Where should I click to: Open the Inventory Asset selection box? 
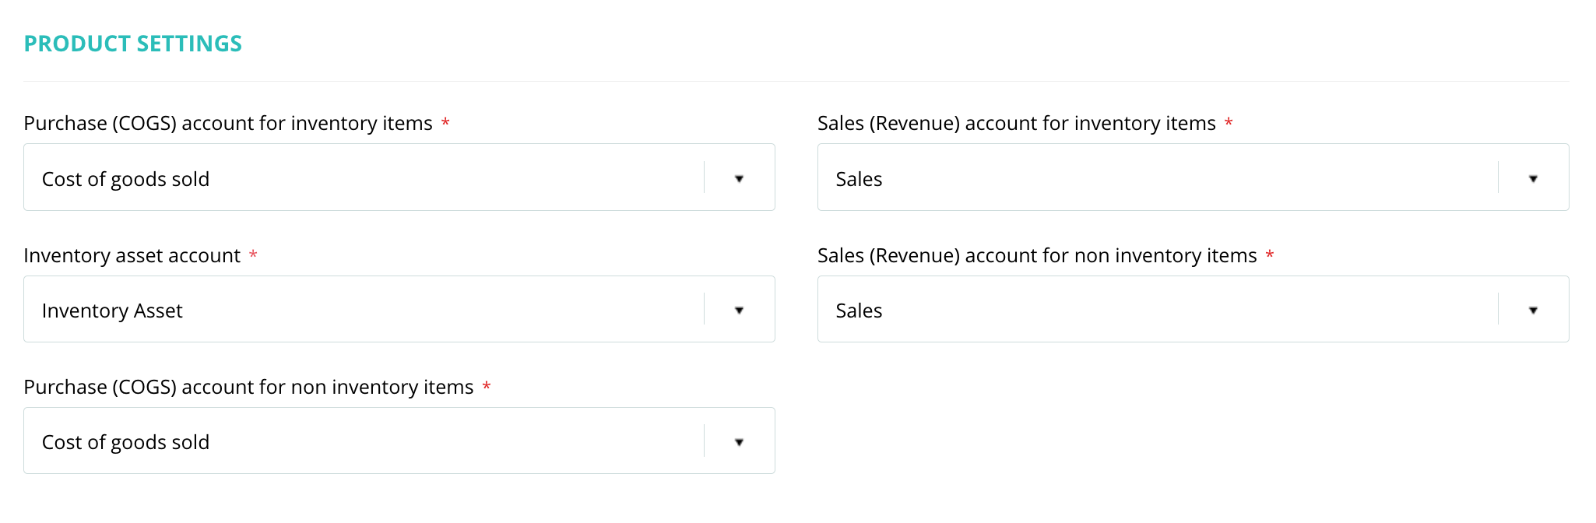399,309
